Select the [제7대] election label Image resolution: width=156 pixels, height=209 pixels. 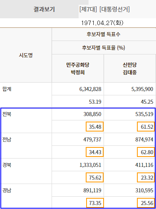tap(88, 9)
